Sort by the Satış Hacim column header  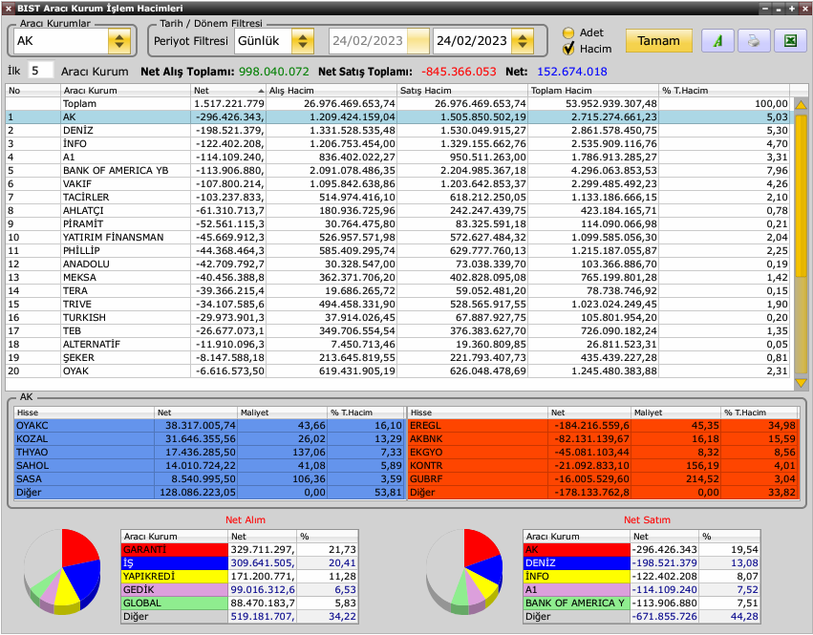(462, 90)
